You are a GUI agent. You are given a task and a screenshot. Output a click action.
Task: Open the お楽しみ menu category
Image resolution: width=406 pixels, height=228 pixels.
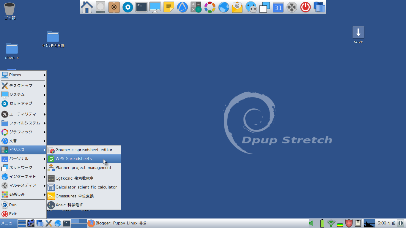tap(23, 194)
